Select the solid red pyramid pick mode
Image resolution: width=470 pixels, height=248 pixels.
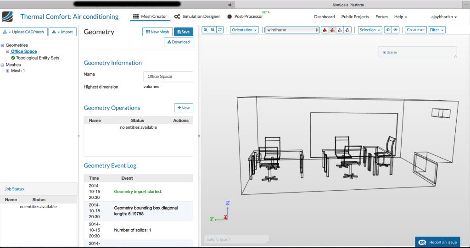tap(325, 30)
